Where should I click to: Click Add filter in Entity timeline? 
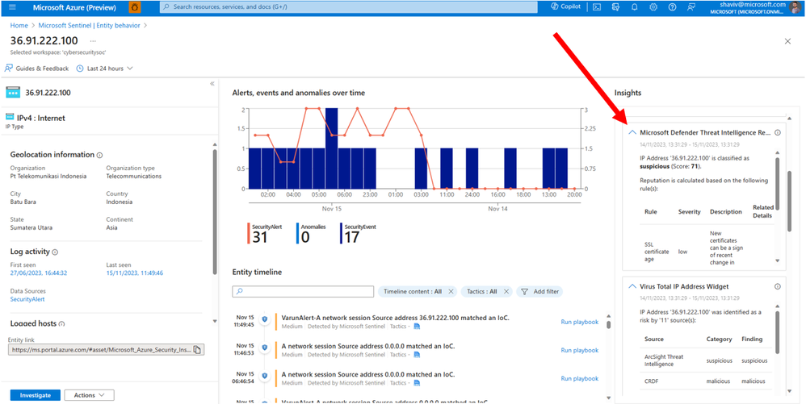point(539,292)
